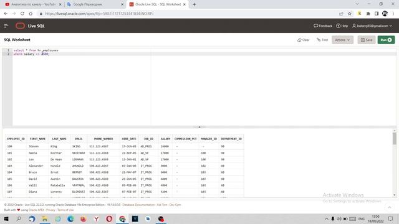Image resolution: width=399 pixels, height=224 pixels.
Task: Clear the SQL worksheet
Action: (304, 40)
